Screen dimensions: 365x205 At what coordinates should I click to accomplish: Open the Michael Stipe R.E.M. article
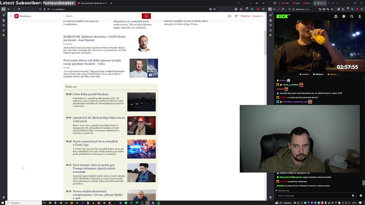(x=99, y=119)
